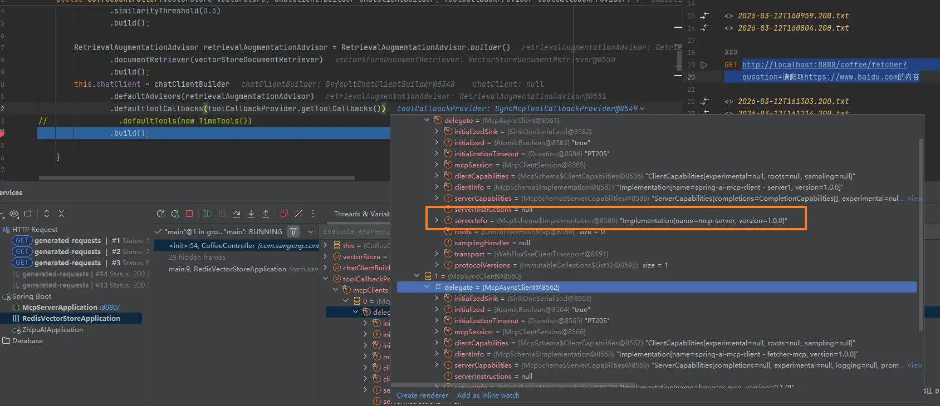940x406 pixels.
Task: Collapse the highlighted delegate McpAsyncClient@8562 node
Action: (x=427, y=287)
